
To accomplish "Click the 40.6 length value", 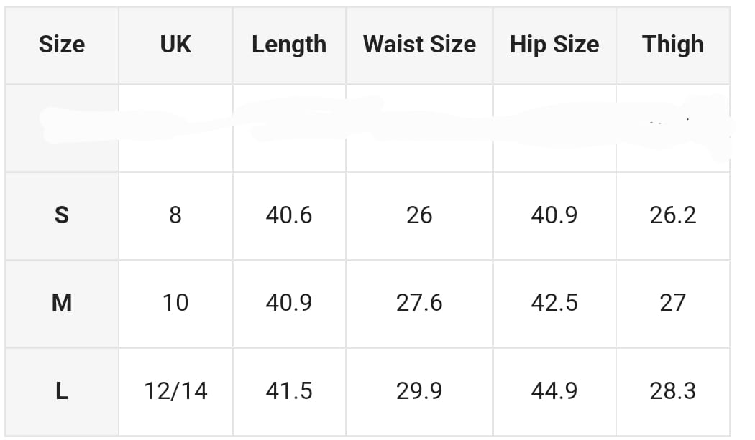I will coord(289,215).
